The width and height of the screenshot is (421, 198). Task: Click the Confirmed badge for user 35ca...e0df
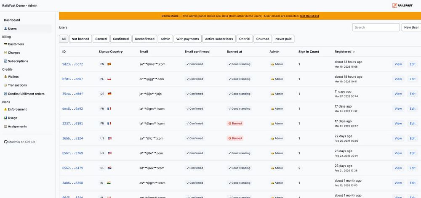coord(195,94)
